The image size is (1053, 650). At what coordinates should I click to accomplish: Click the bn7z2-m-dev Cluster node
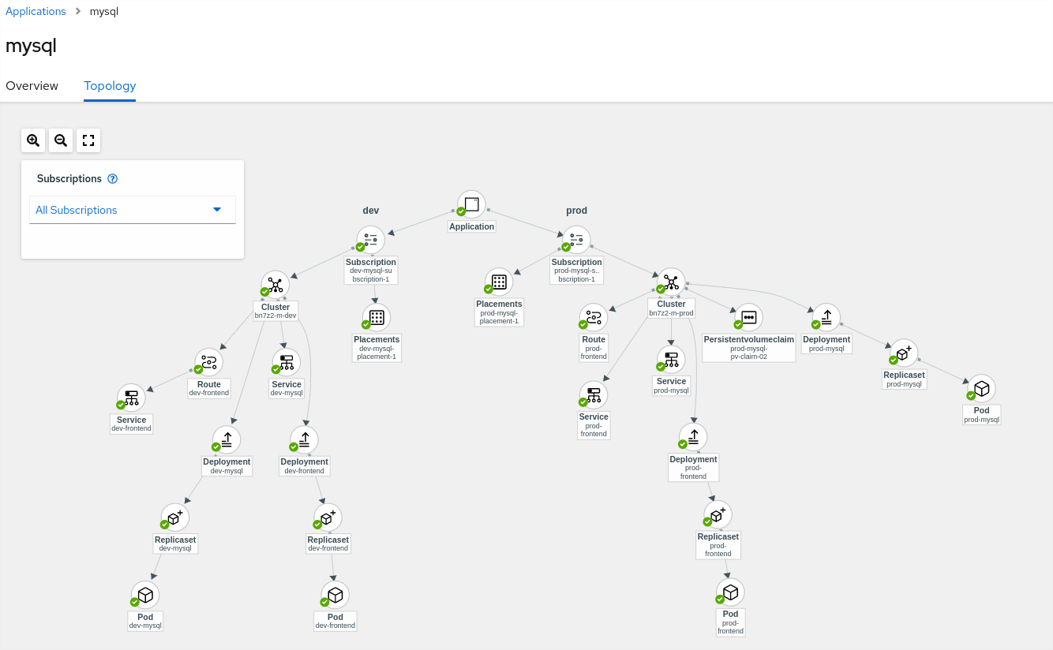point(275,285)
